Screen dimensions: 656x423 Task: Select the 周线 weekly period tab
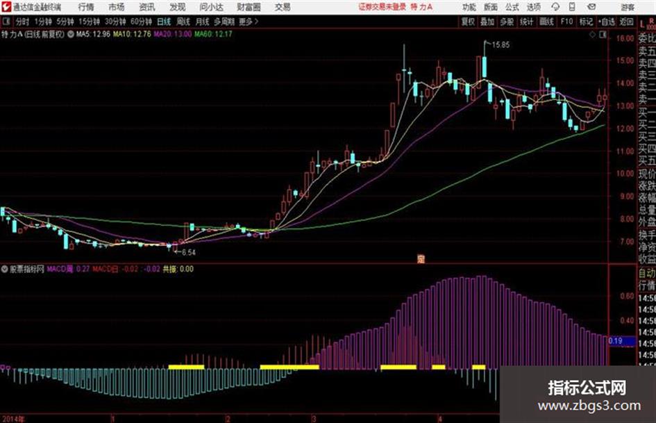[x=183, y=22]
